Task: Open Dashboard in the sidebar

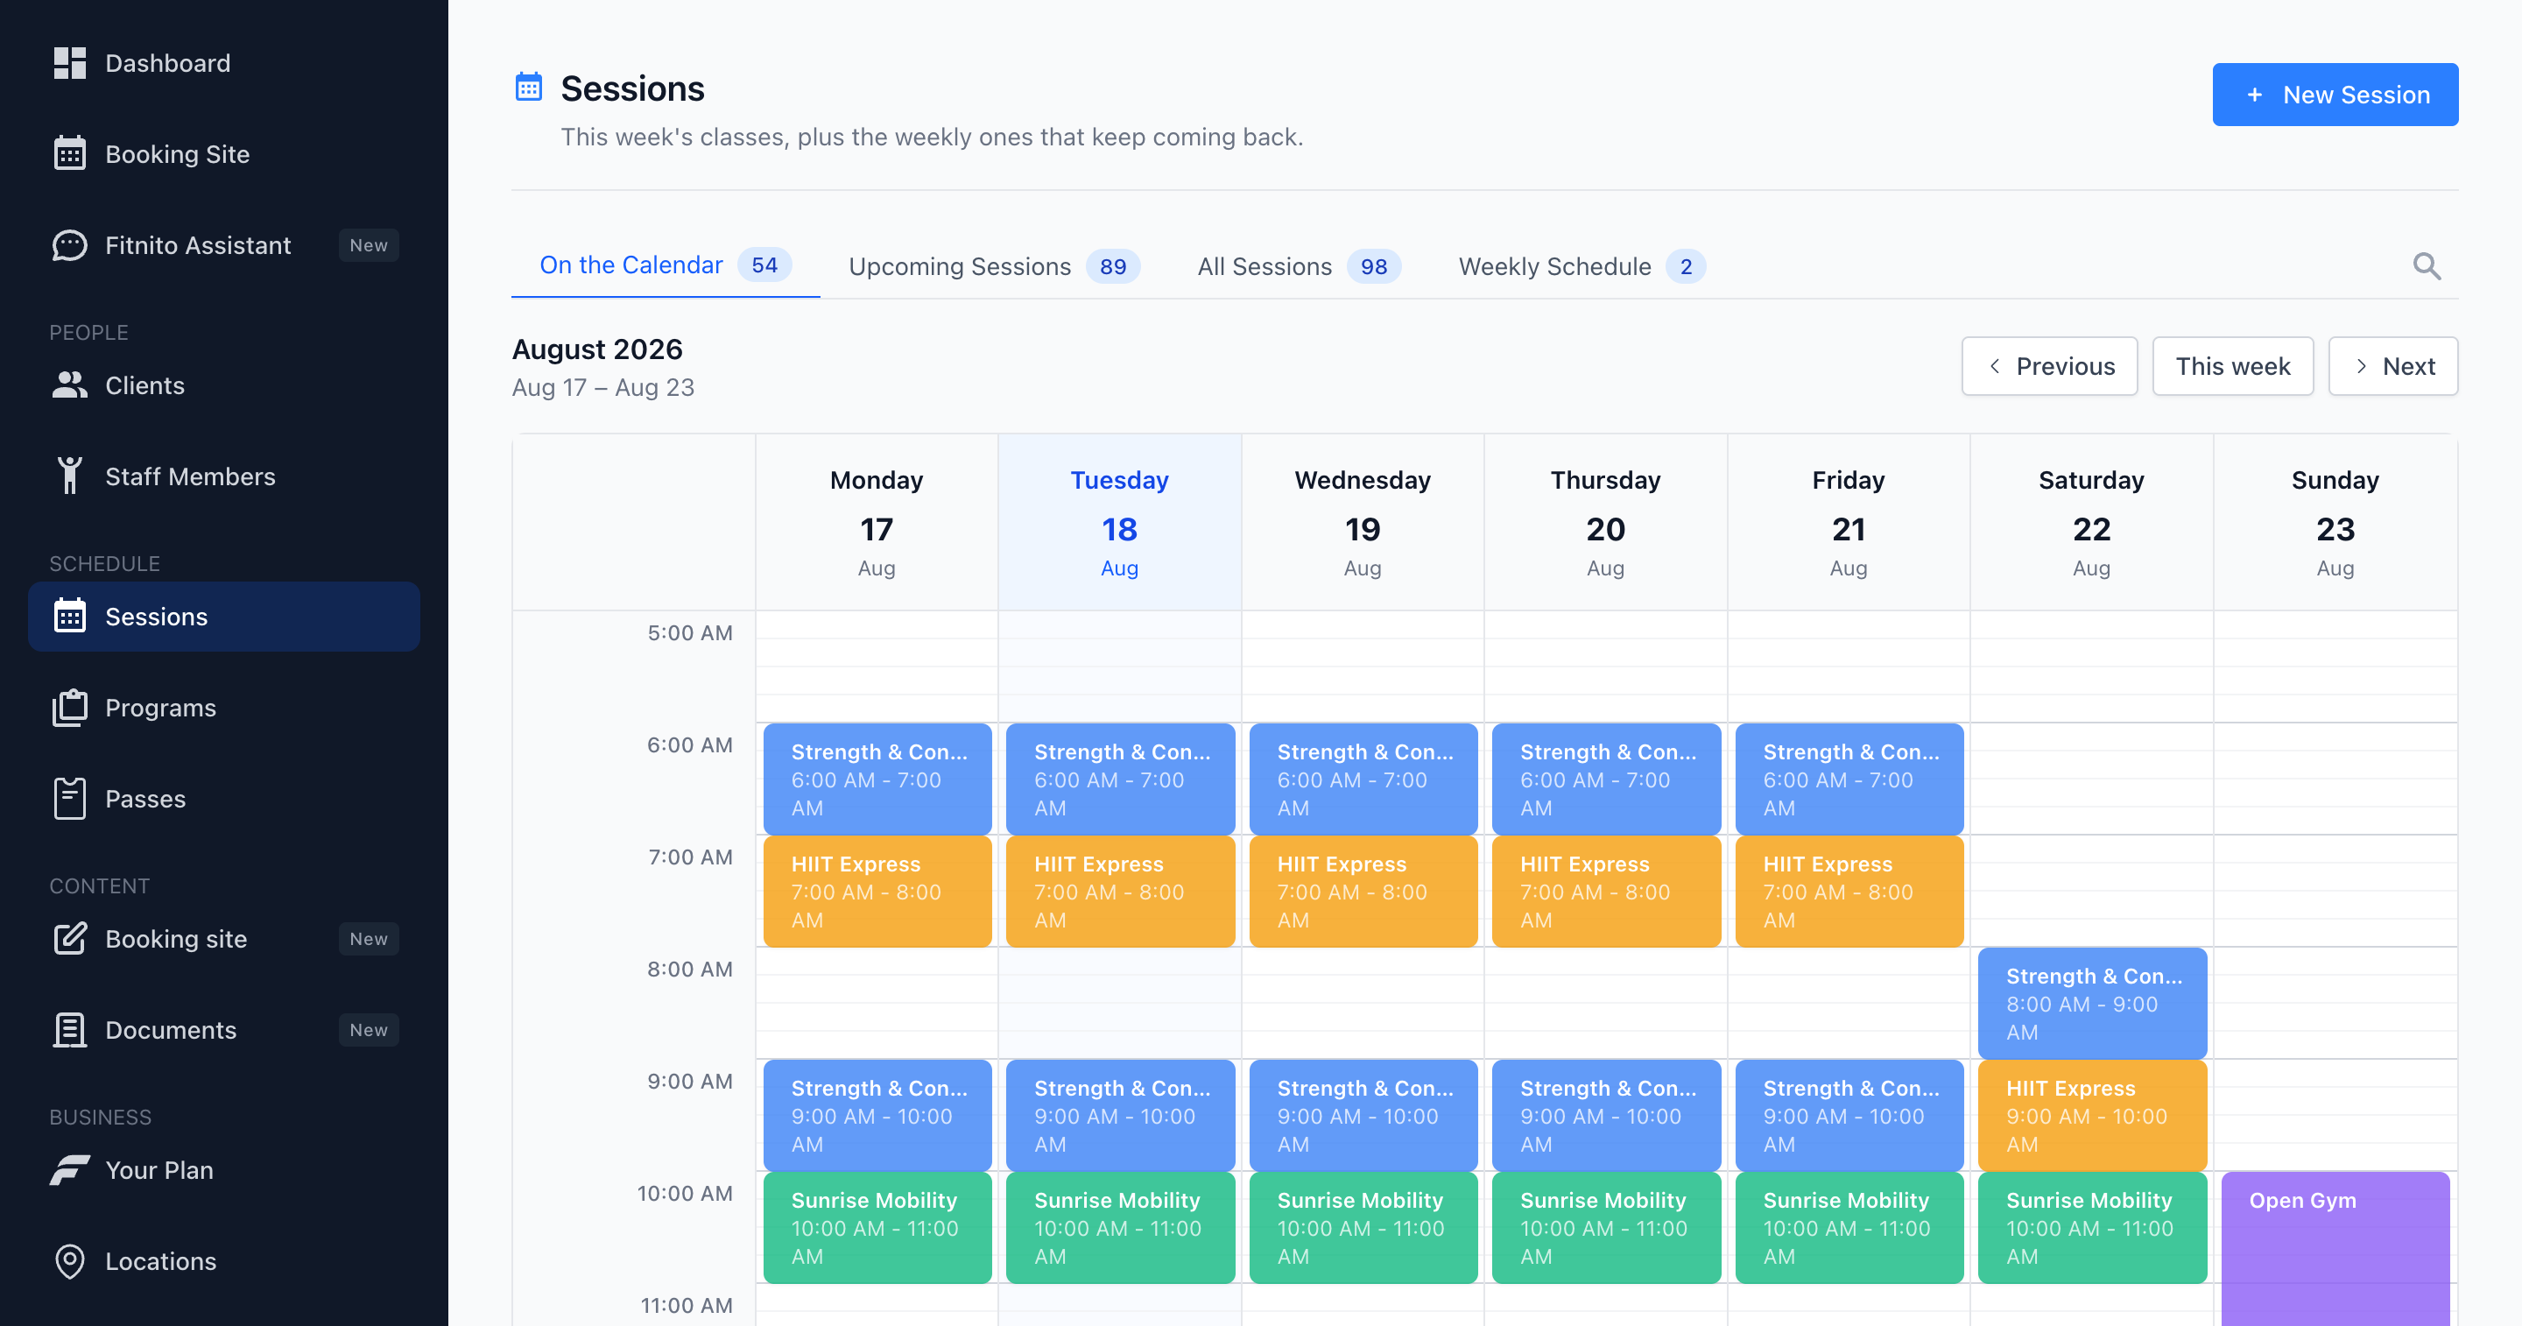Action: click(x=224, y=64)
